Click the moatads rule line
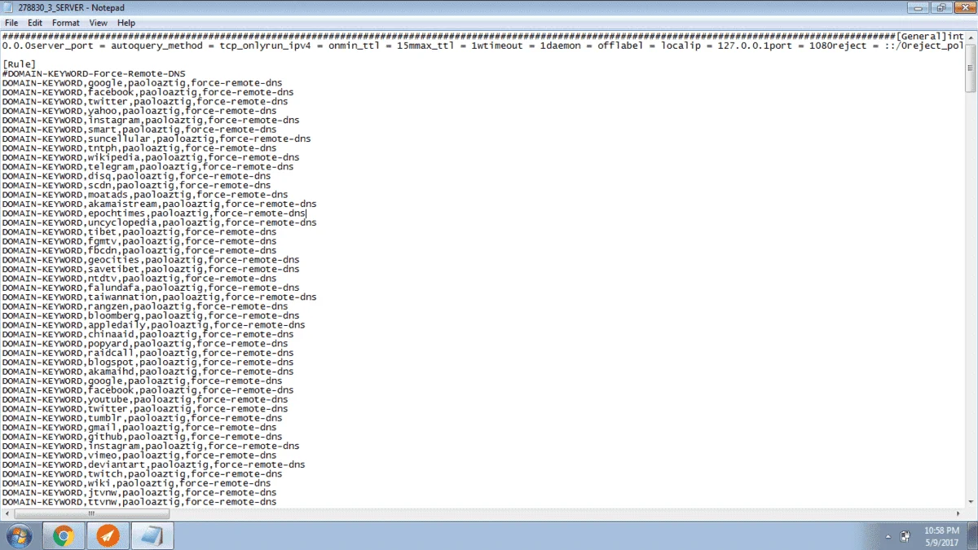The height and width of the screenshot is (550, 978). tap(145, 195)
